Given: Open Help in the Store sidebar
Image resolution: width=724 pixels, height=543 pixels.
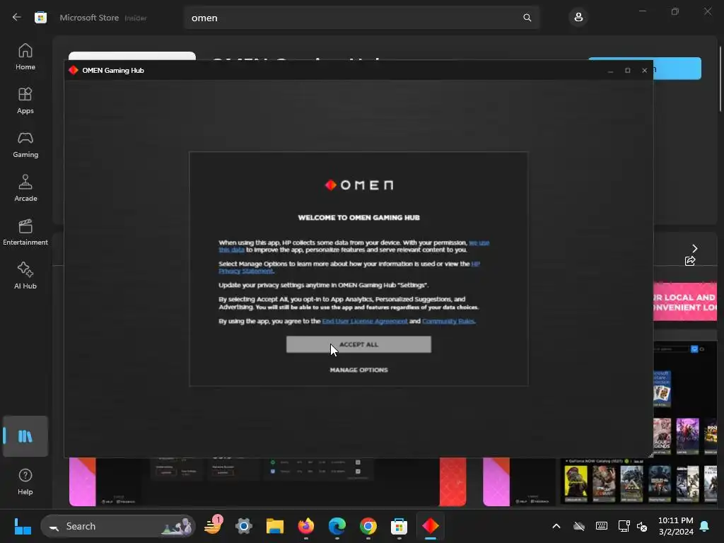Looking at the screenshot, I should pyautogui.click(x=25, y=482).
